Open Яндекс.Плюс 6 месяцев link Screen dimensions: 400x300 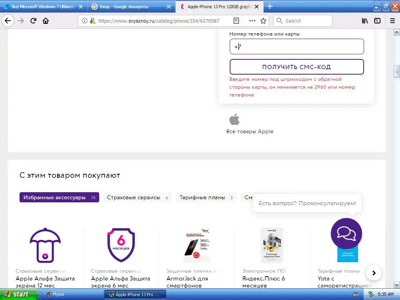click(264, 282)
